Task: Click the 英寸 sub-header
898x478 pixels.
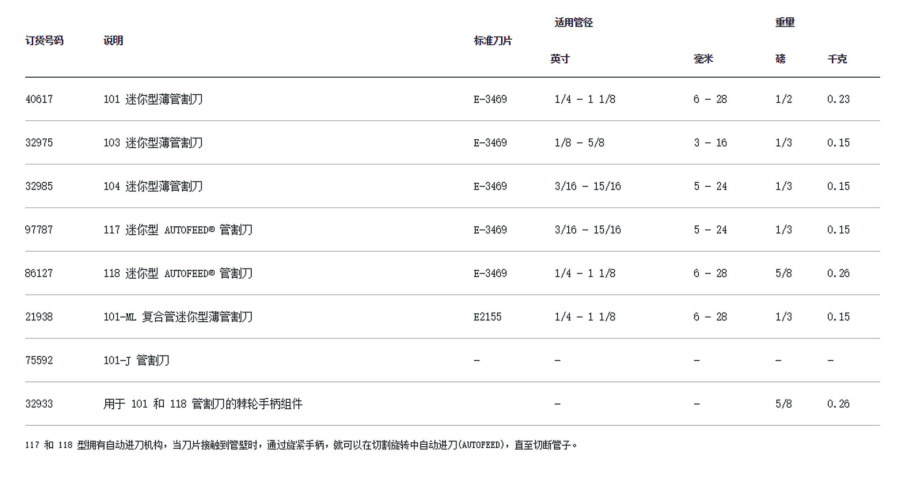Action: pyautogui.click(x=560, y=59)
